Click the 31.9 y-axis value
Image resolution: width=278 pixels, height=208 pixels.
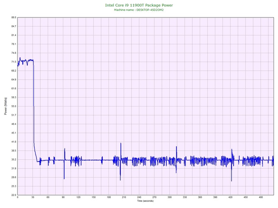pos(14,168)
